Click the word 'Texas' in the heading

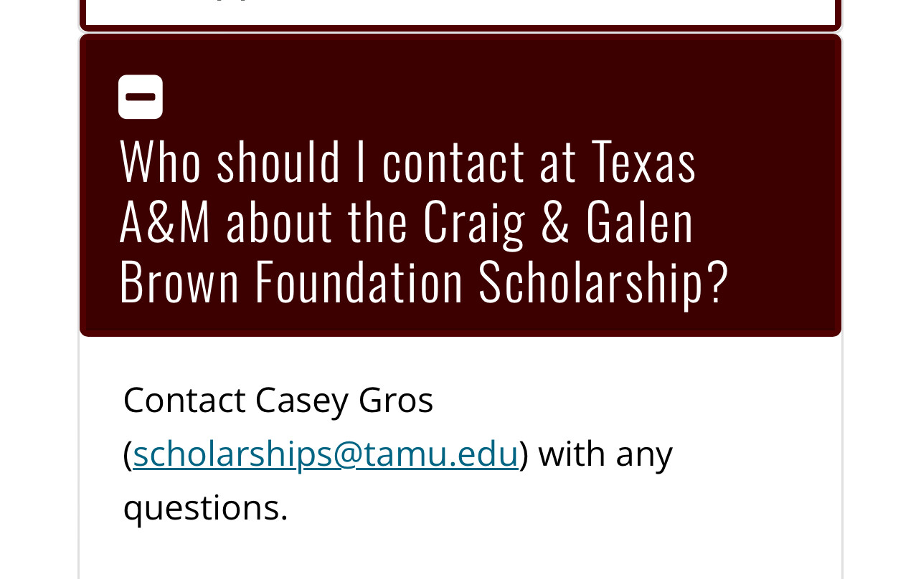point(644,161)
